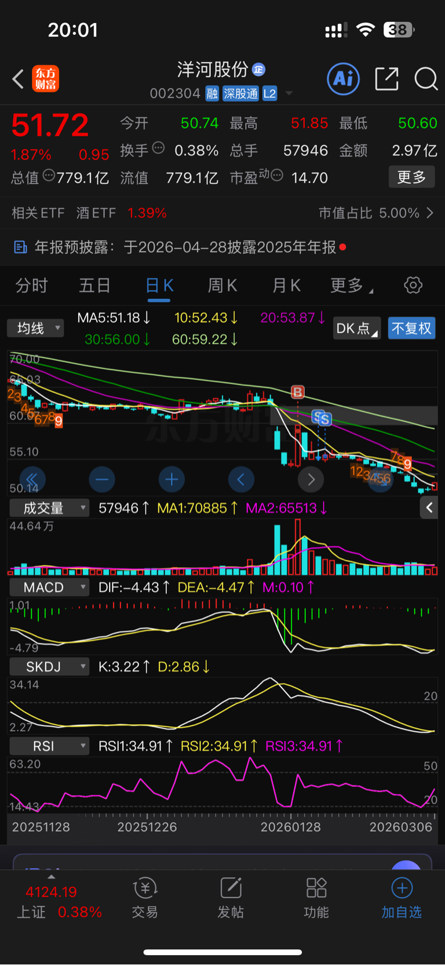
Task: Expand stock info dropdown triangle
Action: (x=289, y=93)
